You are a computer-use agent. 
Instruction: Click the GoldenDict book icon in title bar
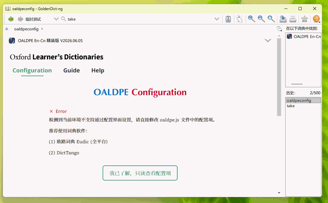pos(8,9)
